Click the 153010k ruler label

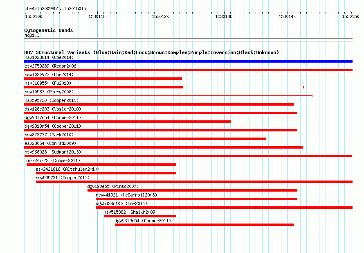[x=34, y=16]
